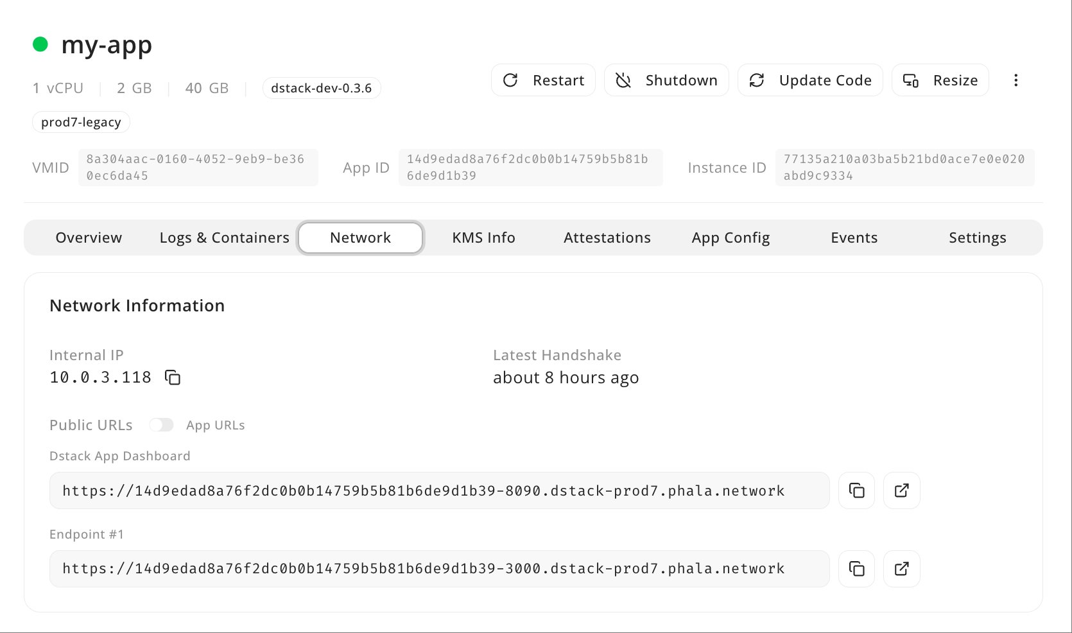Click the my-app title
Viewport: 1072px width, 633px height.
[x=107, y=46]
